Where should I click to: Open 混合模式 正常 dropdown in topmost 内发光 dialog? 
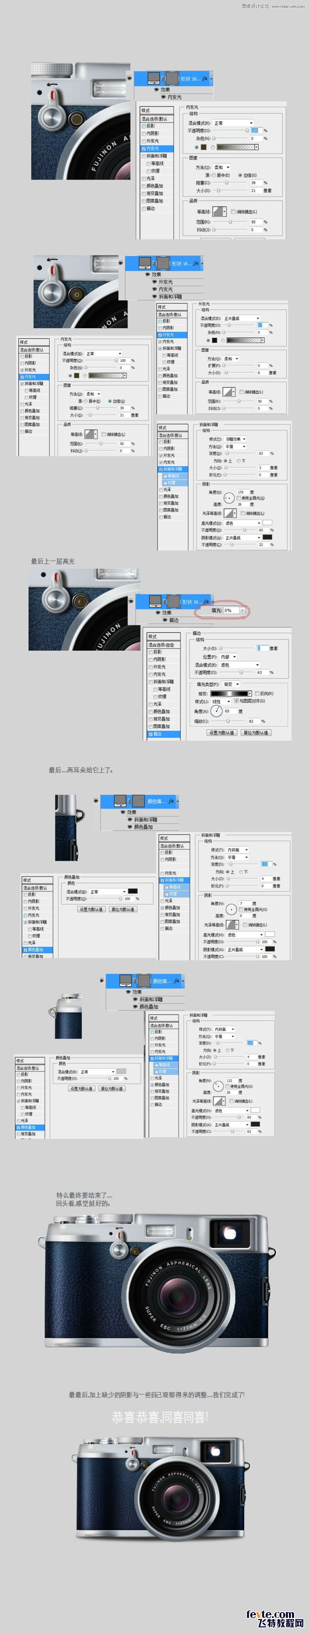click(233, 123)
